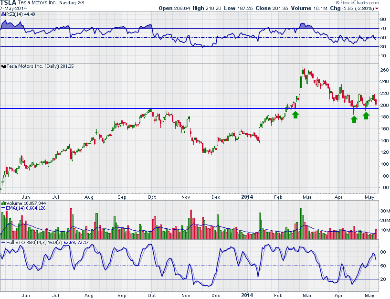The image size is (390, 299).
Task: Click the Dec label at the chart's bottom axis
Action: 216,296
